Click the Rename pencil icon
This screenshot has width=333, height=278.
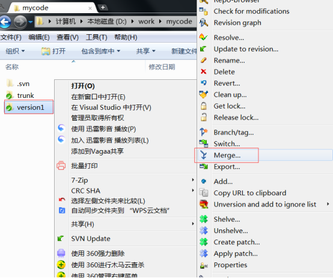pos(203,60)
